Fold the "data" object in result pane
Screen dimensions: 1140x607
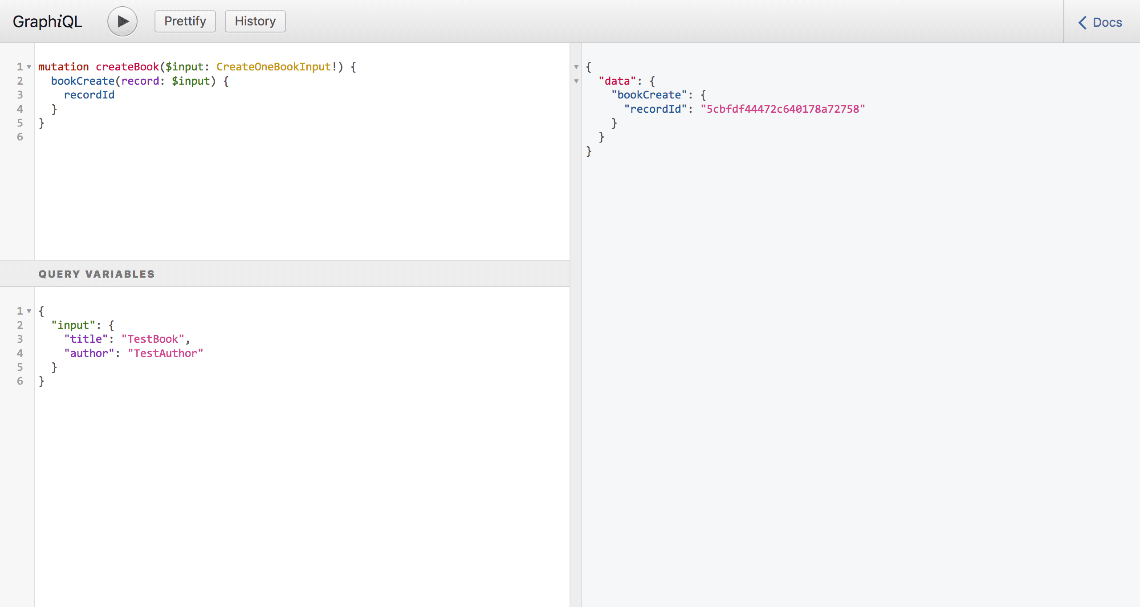click(576, 81)
